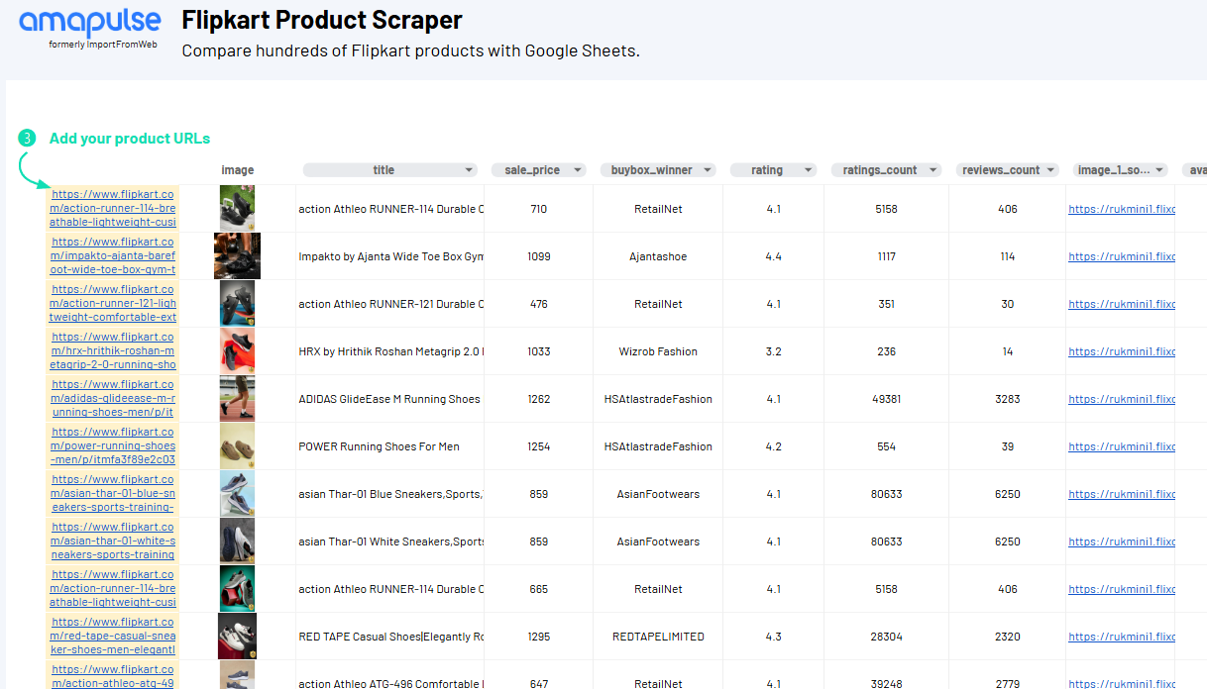The height and width of the screenshot is (689, 1207).
Task: Select the thumbnail in the 665-price row
Action: (x=237, y=588)
